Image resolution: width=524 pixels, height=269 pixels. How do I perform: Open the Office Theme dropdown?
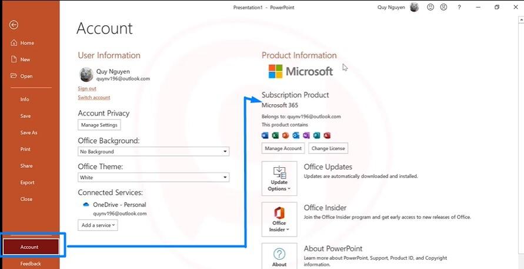coord(153,177)
